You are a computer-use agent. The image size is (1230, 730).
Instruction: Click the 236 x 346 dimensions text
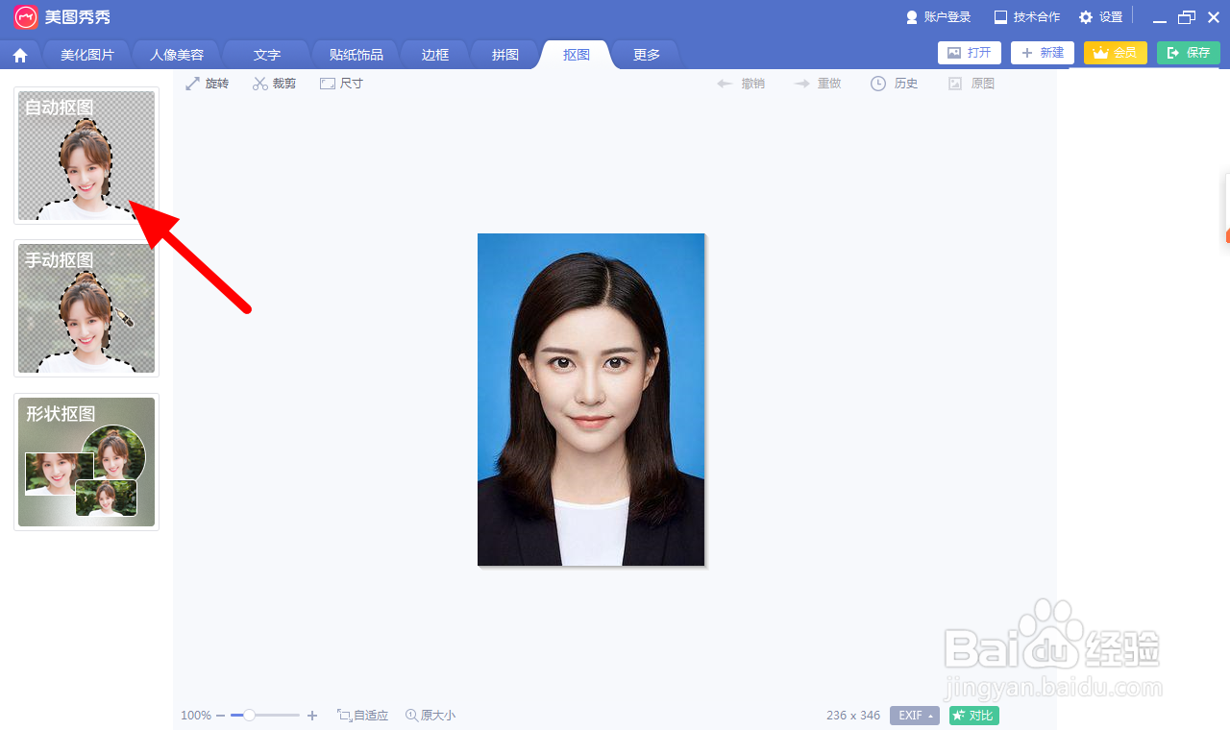coord(853,716)
